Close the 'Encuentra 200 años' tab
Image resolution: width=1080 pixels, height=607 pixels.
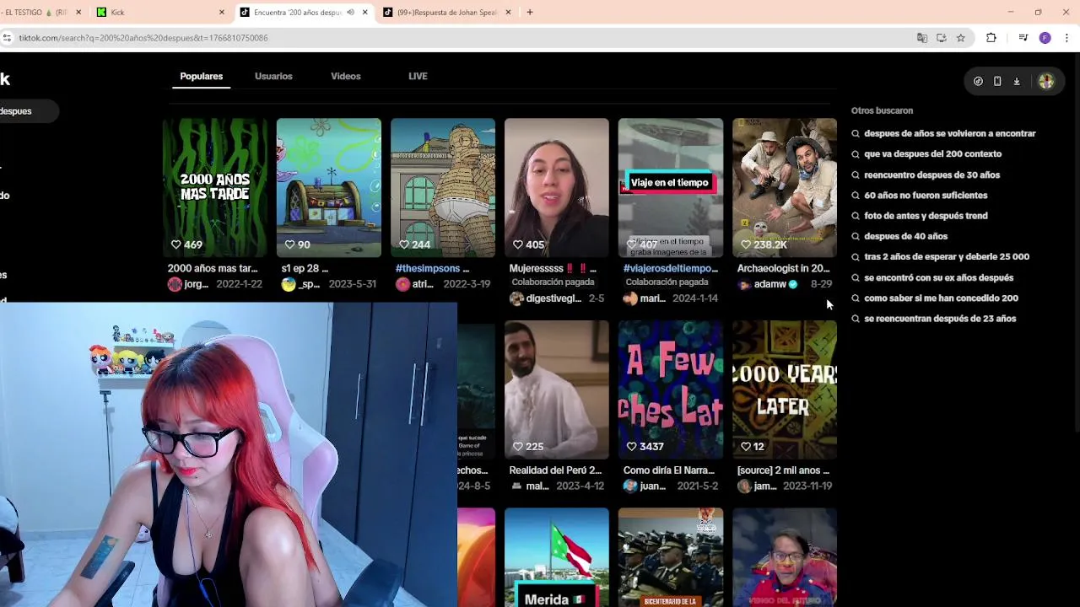pyautogui.click(x=364, y=12)
